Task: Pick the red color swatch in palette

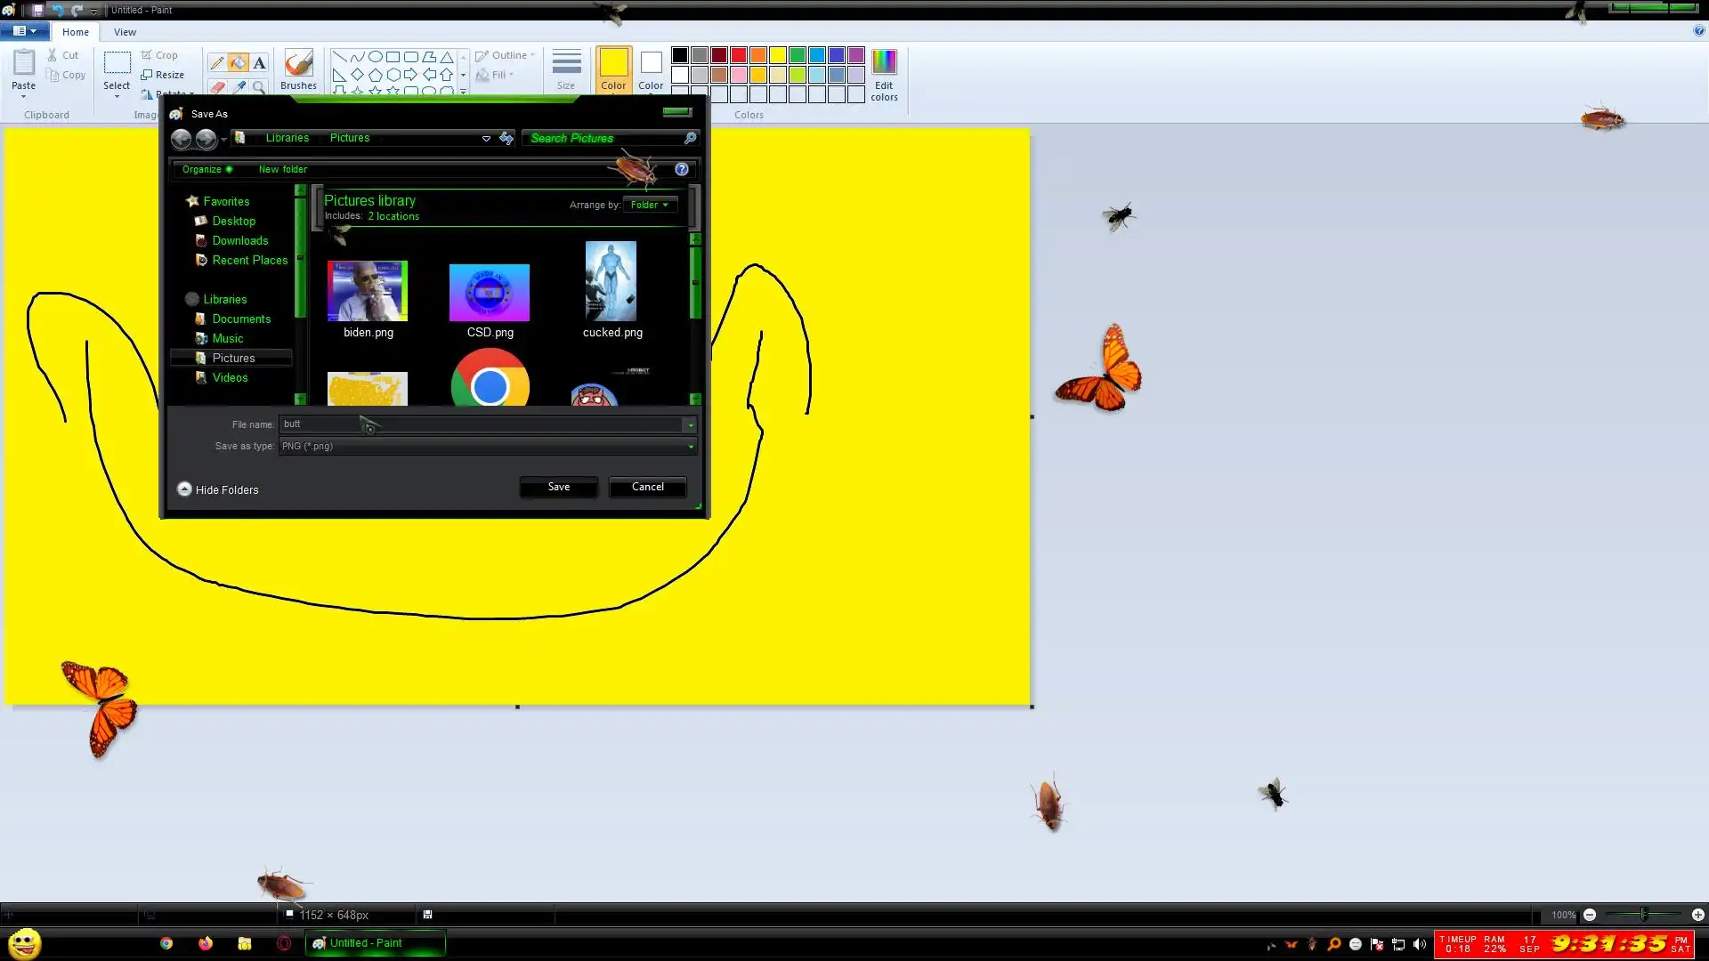Action: pos(739,55)
